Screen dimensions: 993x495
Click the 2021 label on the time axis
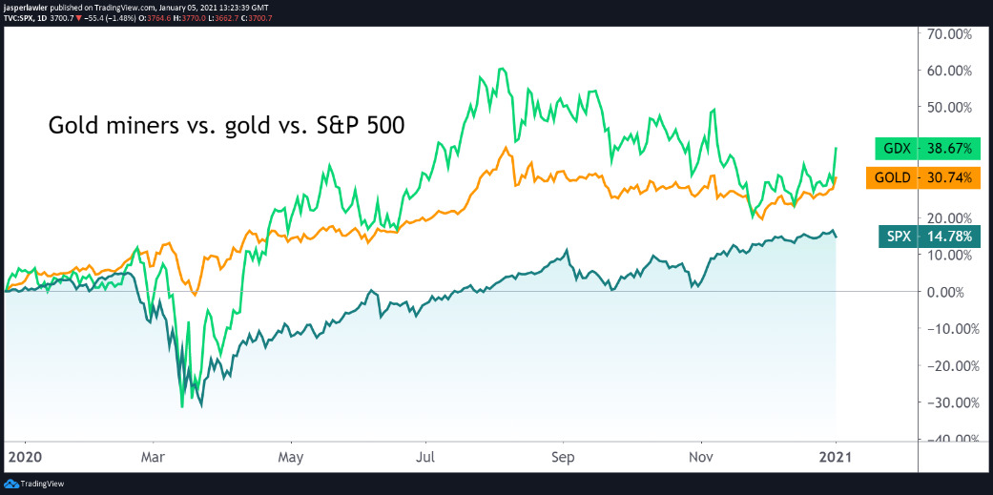[x=836, y=457]
